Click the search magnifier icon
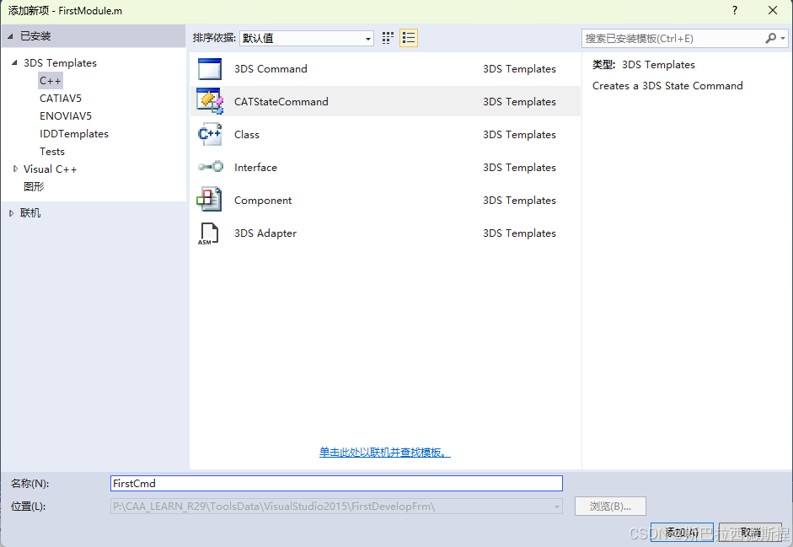Image resolution: width=793 pixels, height=547 pixels. [x=771, y=38]
